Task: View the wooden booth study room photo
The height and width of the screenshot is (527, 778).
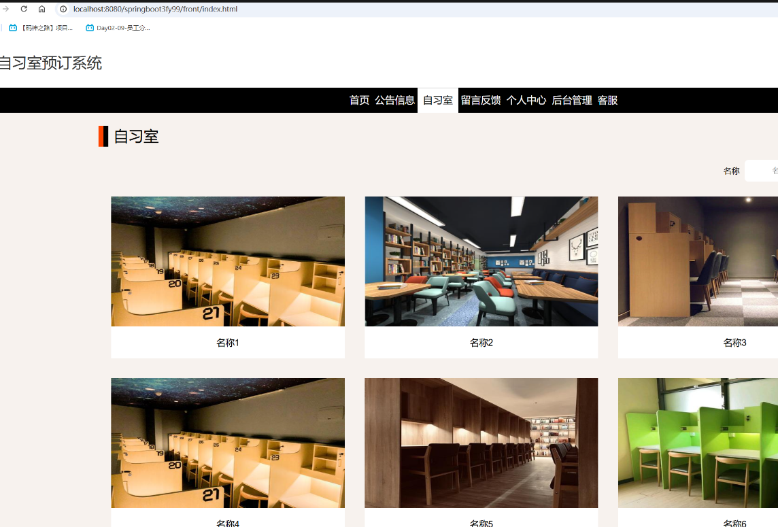Action: click(x=481, y=443)
